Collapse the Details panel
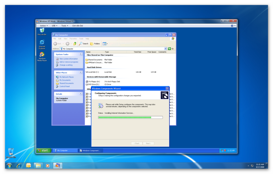 (81, 94)
